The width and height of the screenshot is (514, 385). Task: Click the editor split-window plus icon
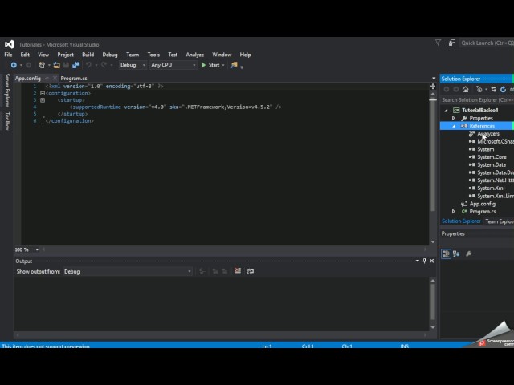tap(433, 87)
